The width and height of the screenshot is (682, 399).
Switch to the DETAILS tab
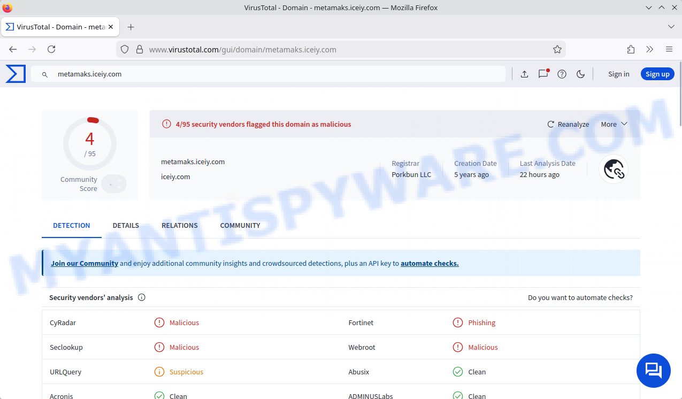[126, 225]
